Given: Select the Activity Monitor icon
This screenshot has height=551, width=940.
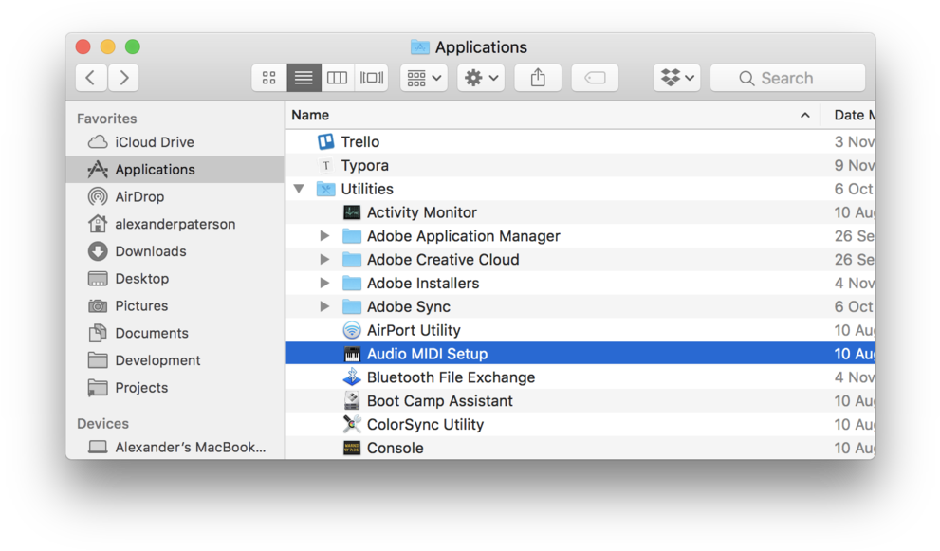Looking at the screenshot, I should click(352, 212).
